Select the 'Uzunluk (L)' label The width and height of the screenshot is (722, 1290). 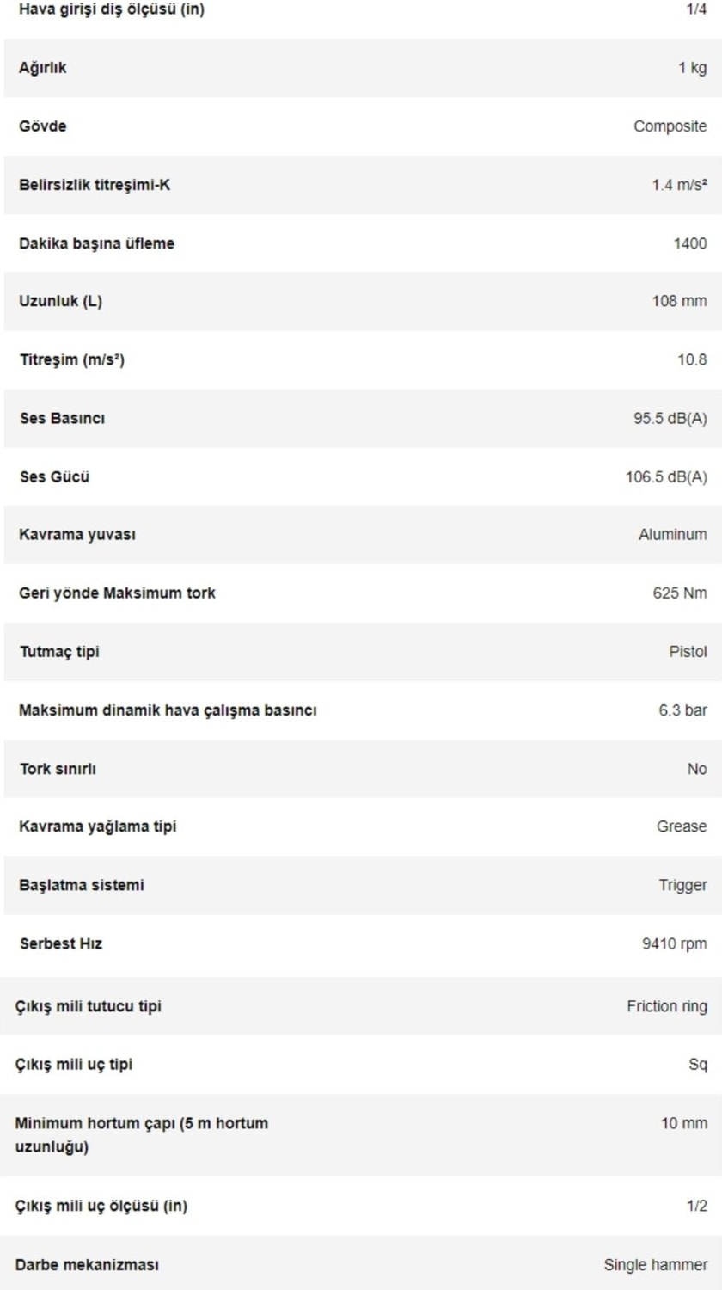[x=60, y=301]
